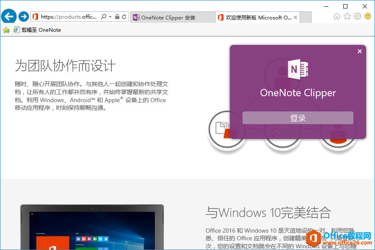Click the yellow star on the favorites bar

[6, 30]
